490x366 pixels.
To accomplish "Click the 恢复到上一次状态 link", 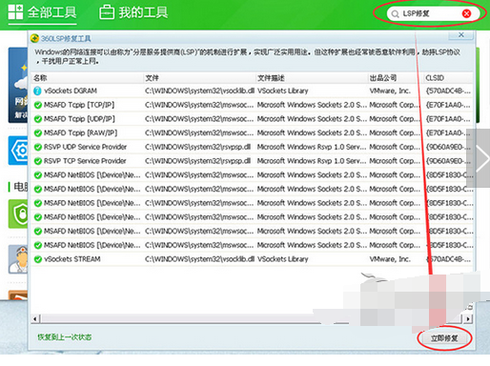I will 65,337.
